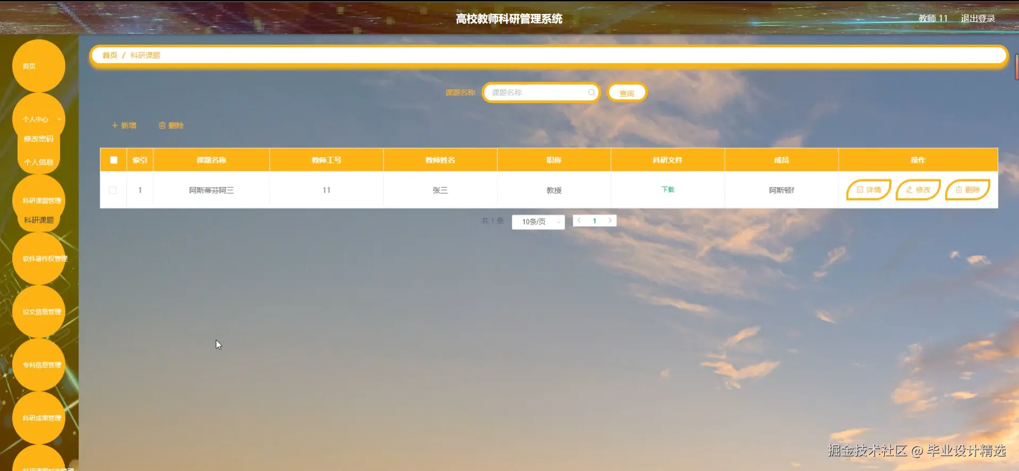
Task: Click the 教师工号 column header
Action: coord(327,160)
